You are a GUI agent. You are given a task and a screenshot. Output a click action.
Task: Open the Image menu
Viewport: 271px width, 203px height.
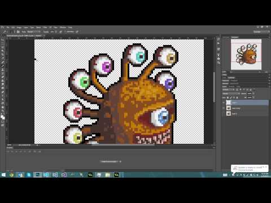point(19,28)
